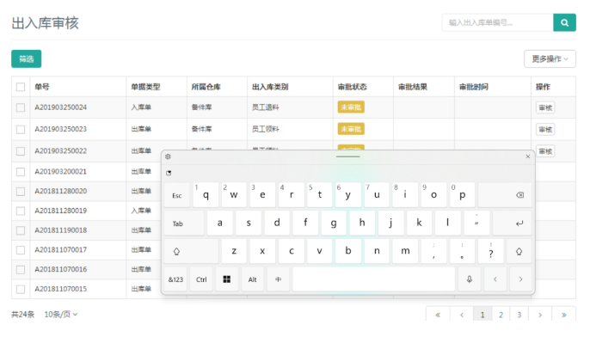The height and width of the screenshot is (343, 590).
Task: Tap the Esc key on the keyboard
Action: pyautogui.click(x=177, y=195)
